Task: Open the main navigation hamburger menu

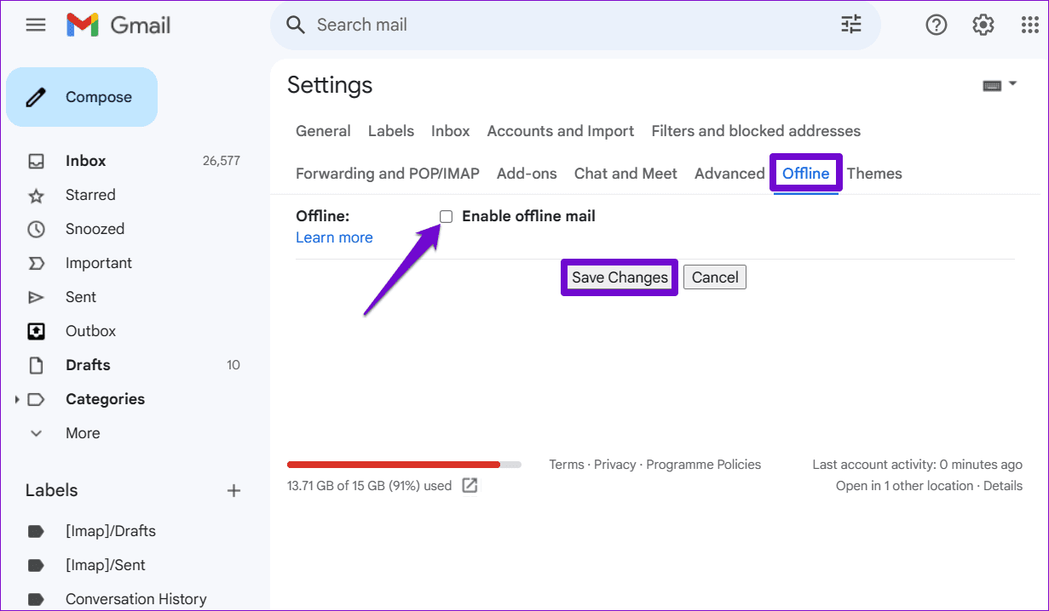Action: (x=35, y=25)
